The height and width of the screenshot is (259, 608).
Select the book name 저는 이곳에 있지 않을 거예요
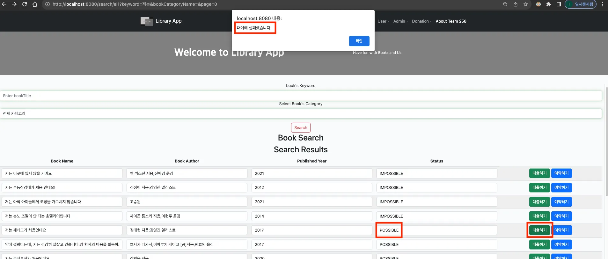pos(62,174)
